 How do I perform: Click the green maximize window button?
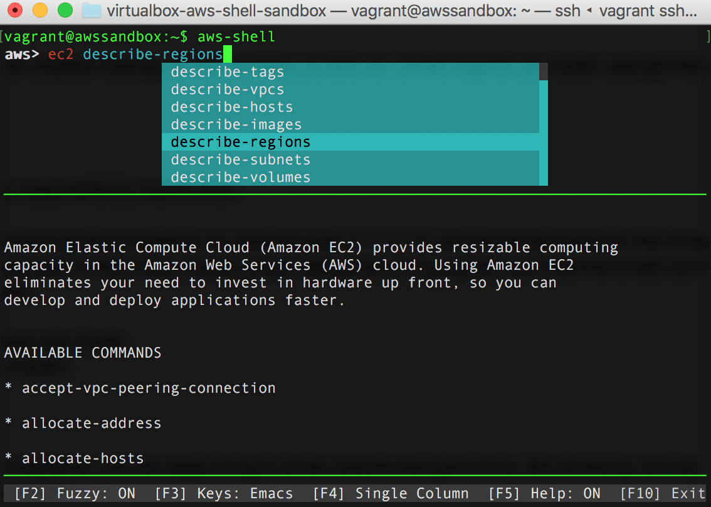(65, 10)
